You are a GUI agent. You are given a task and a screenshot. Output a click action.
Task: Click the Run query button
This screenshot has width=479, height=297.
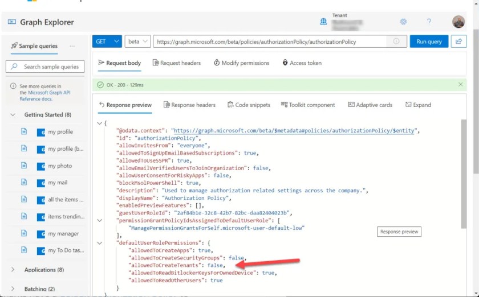(429, 42)
